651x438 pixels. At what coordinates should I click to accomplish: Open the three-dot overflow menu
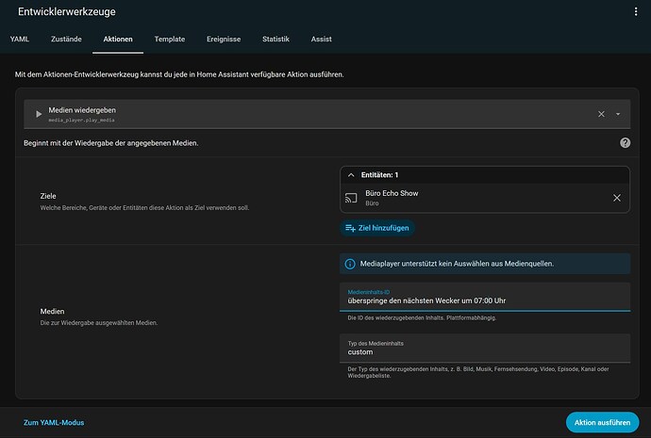click(636, 11)
